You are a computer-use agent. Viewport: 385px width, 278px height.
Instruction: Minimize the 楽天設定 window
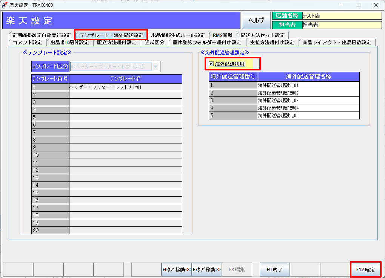click(x=342, y=5)
